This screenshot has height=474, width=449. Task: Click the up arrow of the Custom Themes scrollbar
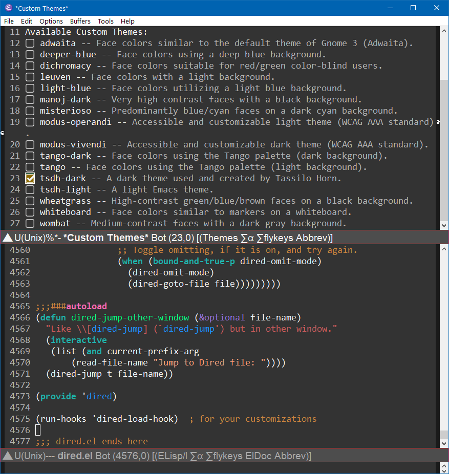tap(444, 31)
